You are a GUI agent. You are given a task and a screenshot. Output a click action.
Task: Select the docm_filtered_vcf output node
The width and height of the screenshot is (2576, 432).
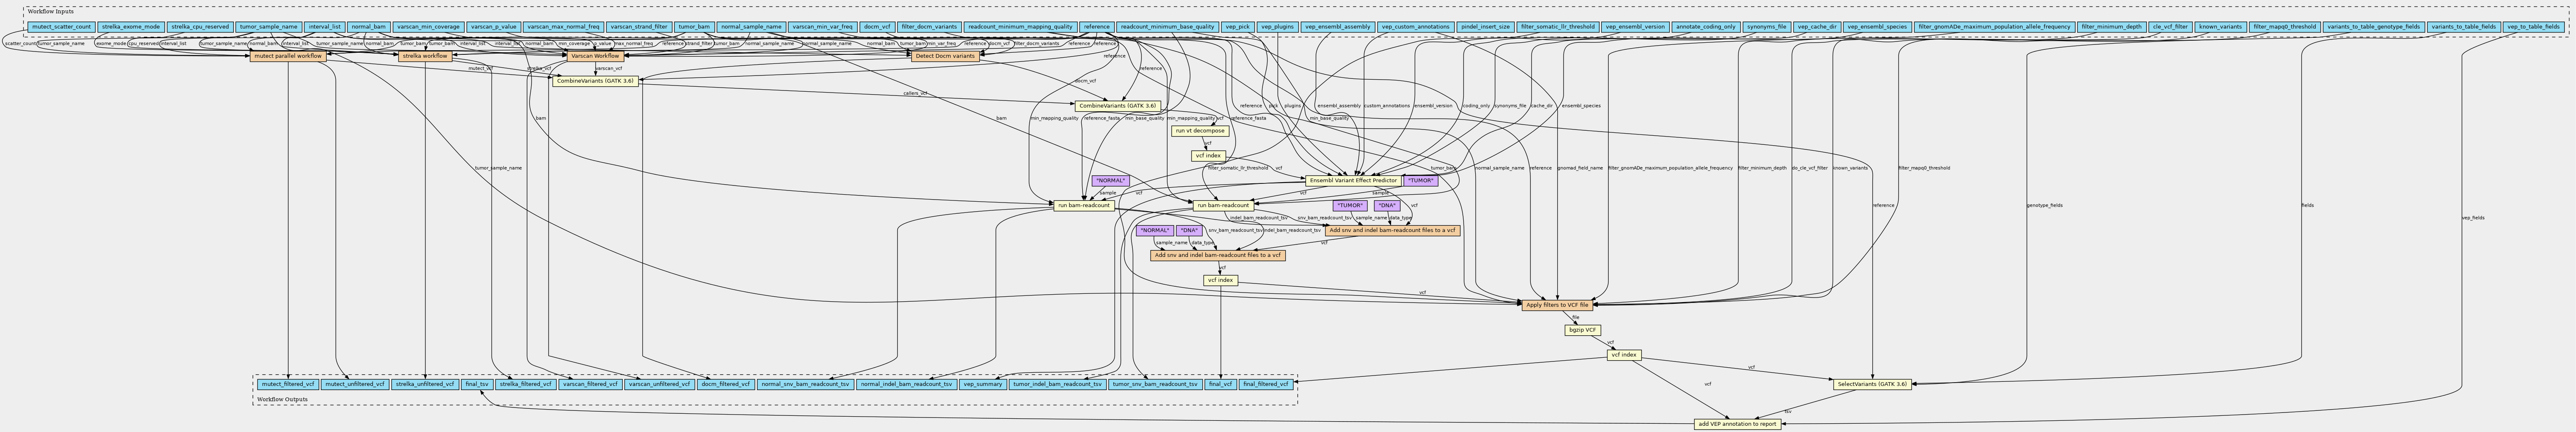coord(725,383)
